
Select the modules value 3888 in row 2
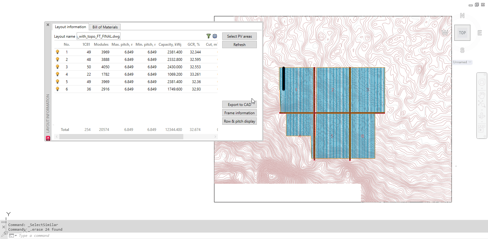[105, 59]
